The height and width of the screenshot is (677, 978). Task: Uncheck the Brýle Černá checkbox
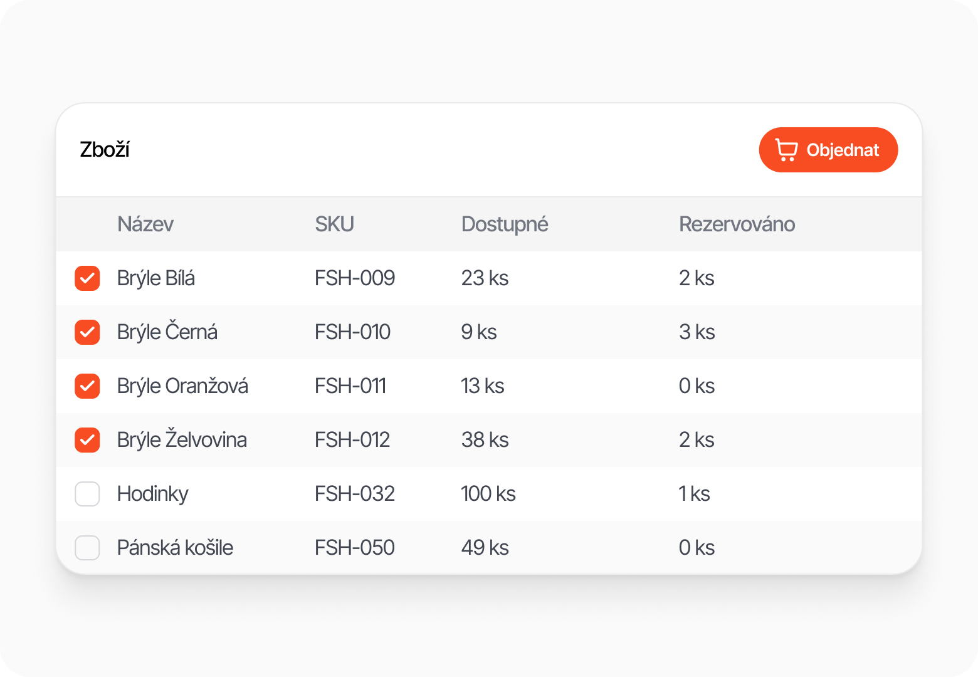coord(87,332)
